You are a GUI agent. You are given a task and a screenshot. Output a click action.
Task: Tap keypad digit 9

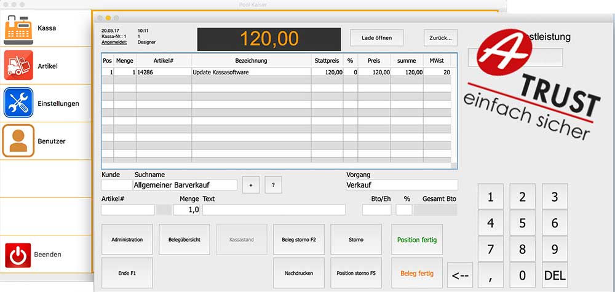[555, 249]
